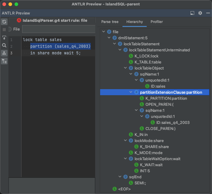Select the File radio button

click(x=10, y=29)
